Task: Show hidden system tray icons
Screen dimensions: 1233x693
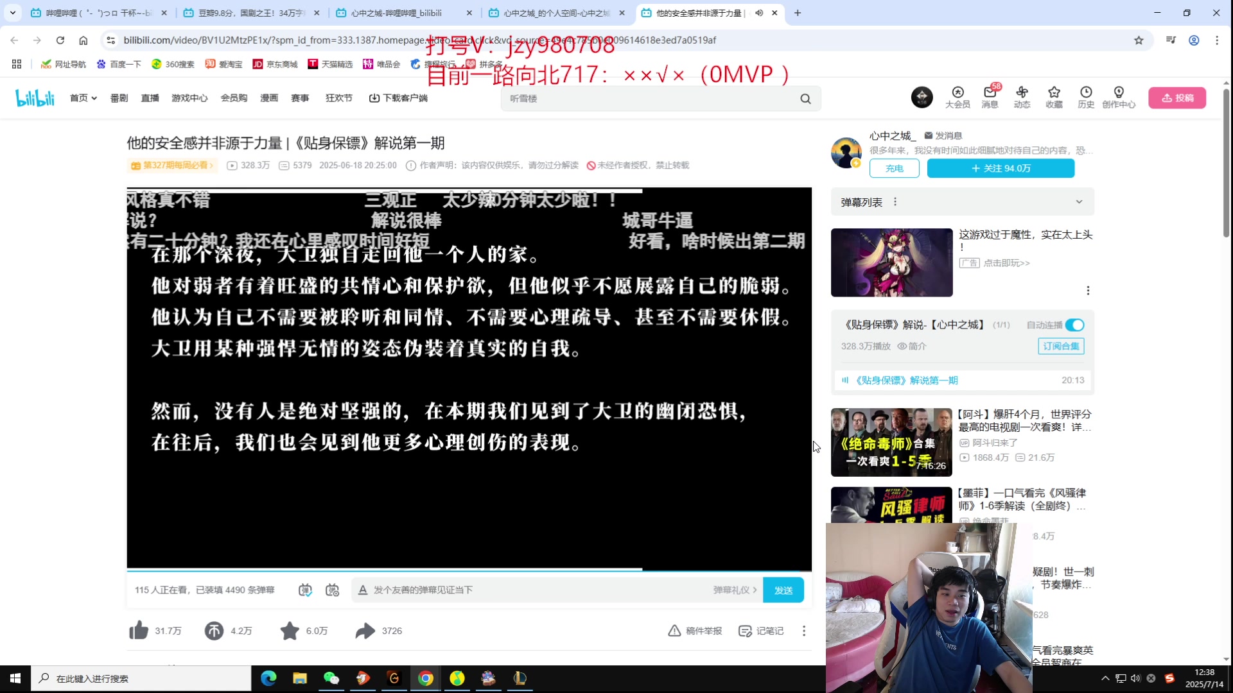Action: (1105, 678)
